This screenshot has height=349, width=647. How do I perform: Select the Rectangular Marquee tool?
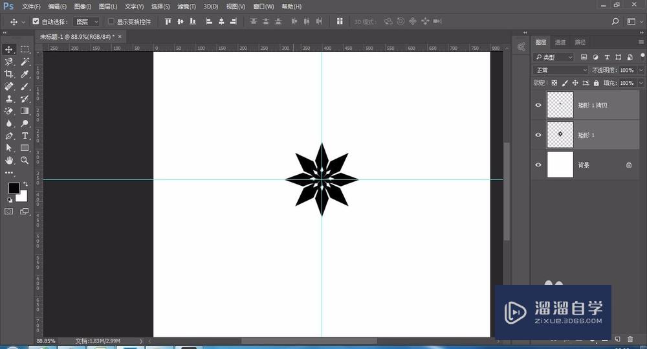coord(25,49)
